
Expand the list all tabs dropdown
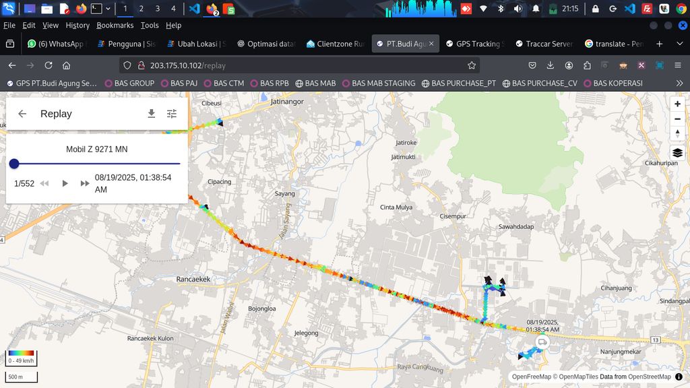tap(679, 44)
